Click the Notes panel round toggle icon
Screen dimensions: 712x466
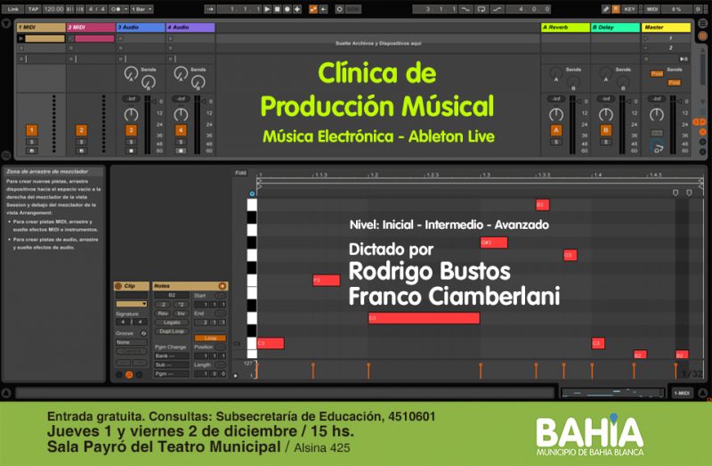(x=222, y=286)
